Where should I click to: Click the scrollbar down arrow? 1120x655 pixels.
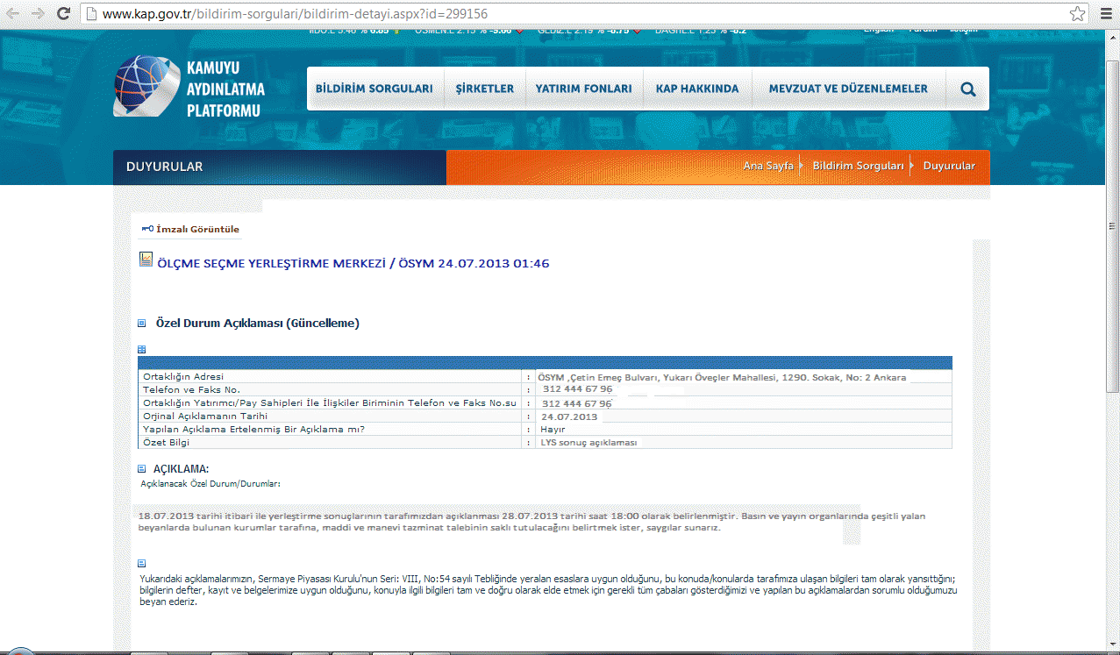1112,643
